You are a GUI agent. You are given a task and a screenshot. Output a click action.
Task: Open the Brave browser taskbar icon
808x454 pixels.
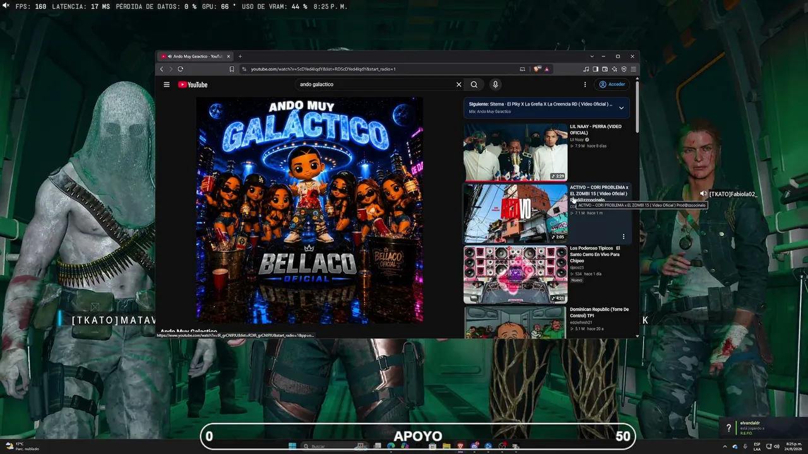click(460, 446)
